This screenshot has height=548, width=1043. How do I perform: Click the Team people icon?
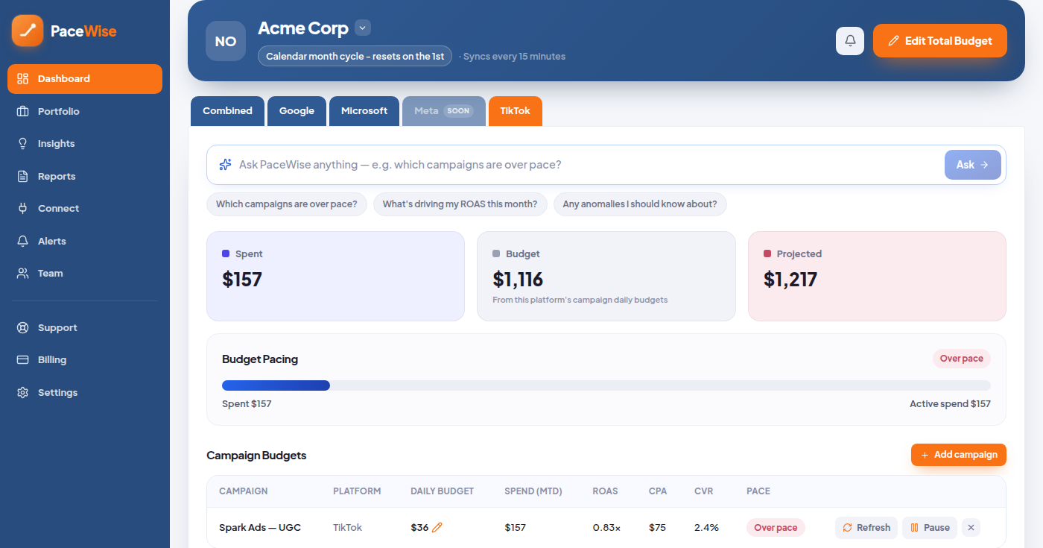click(23, 274)
